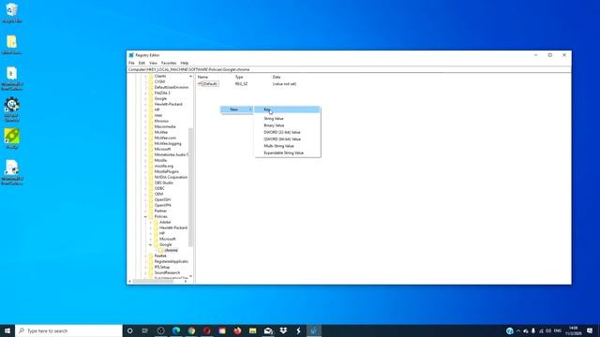Select the chrome key in tree
The height and width of the screenshot is (337, 600).
click(171, 250)
